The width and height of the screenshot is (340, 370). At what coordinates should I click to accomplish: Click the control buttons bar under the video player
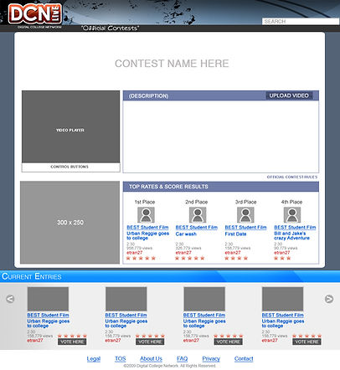[71, 167]
